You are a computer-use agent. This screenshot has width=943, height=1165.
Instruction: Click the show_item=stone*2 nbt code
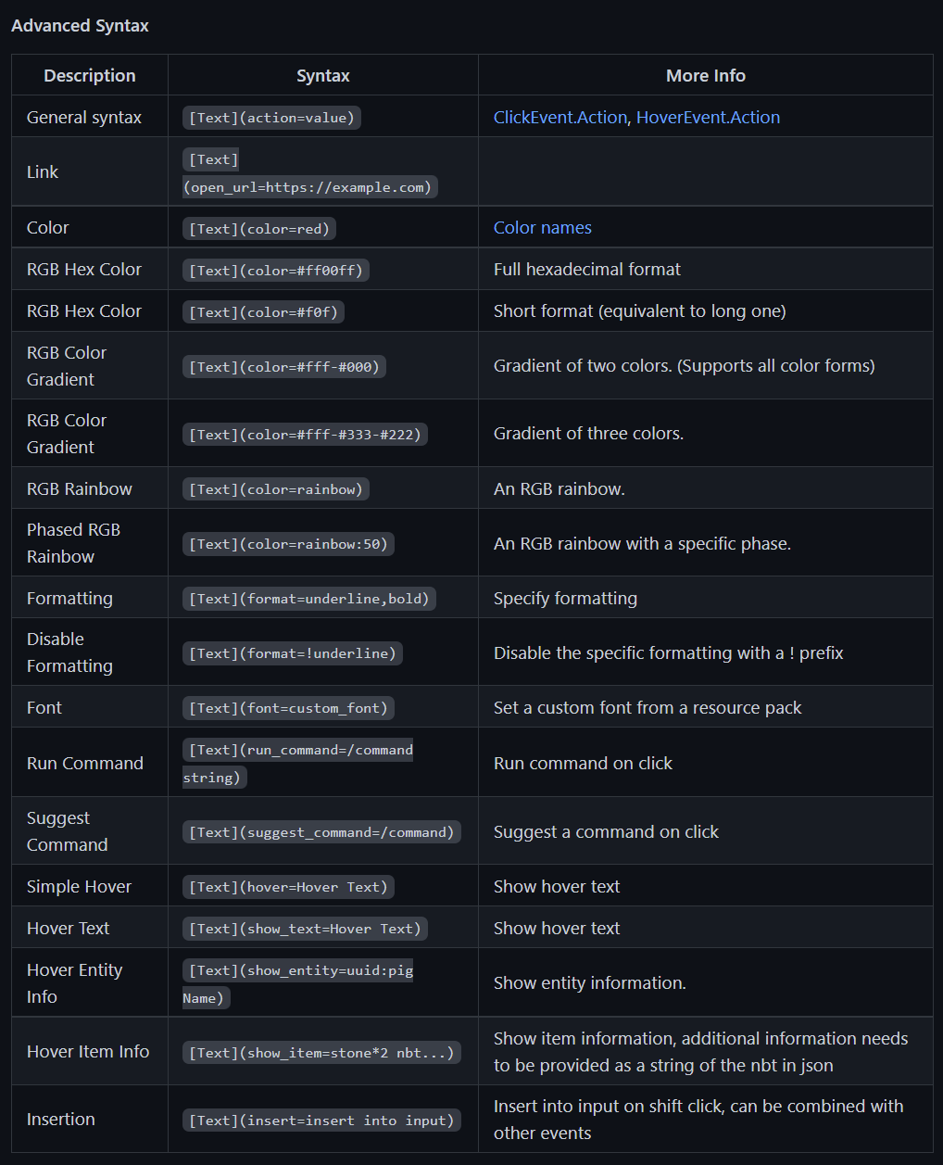pyautogui.click(x=321, y=1053)
